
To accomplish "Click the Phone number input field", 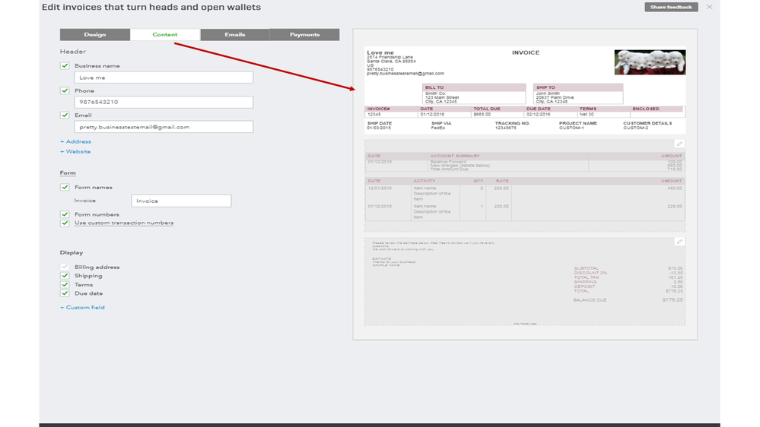I will pyautogui.click(x=164, y=102).
